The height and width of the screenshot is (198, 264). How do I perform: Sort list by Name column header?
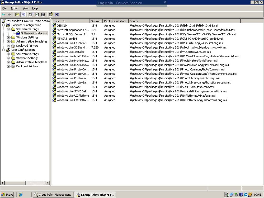(70, 21)
